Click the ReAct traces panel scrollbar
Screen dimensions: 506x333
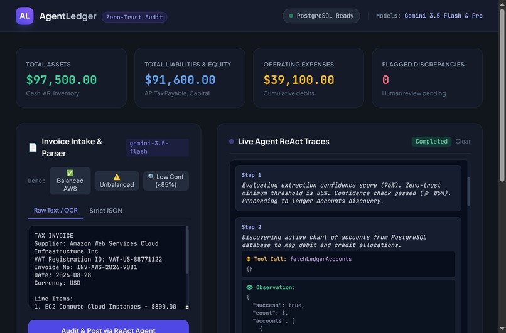click(469, 191)
